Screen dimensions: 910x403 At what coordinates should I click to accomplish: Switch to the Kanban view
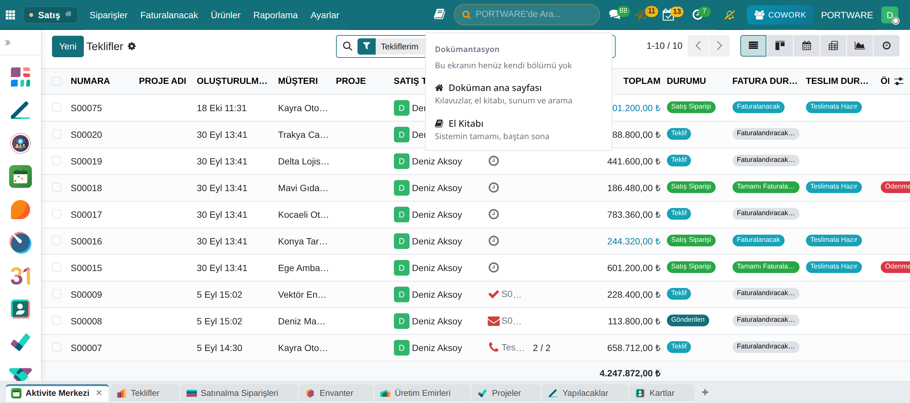tap(780, 46)
